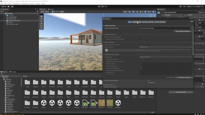Pick Lighting Settings Asset object selector
The width and height of the screenshot is (205, 115).
point(191,28)
